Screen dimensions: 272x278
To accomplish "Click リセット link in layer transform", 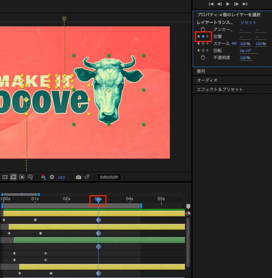I will 248,23.
